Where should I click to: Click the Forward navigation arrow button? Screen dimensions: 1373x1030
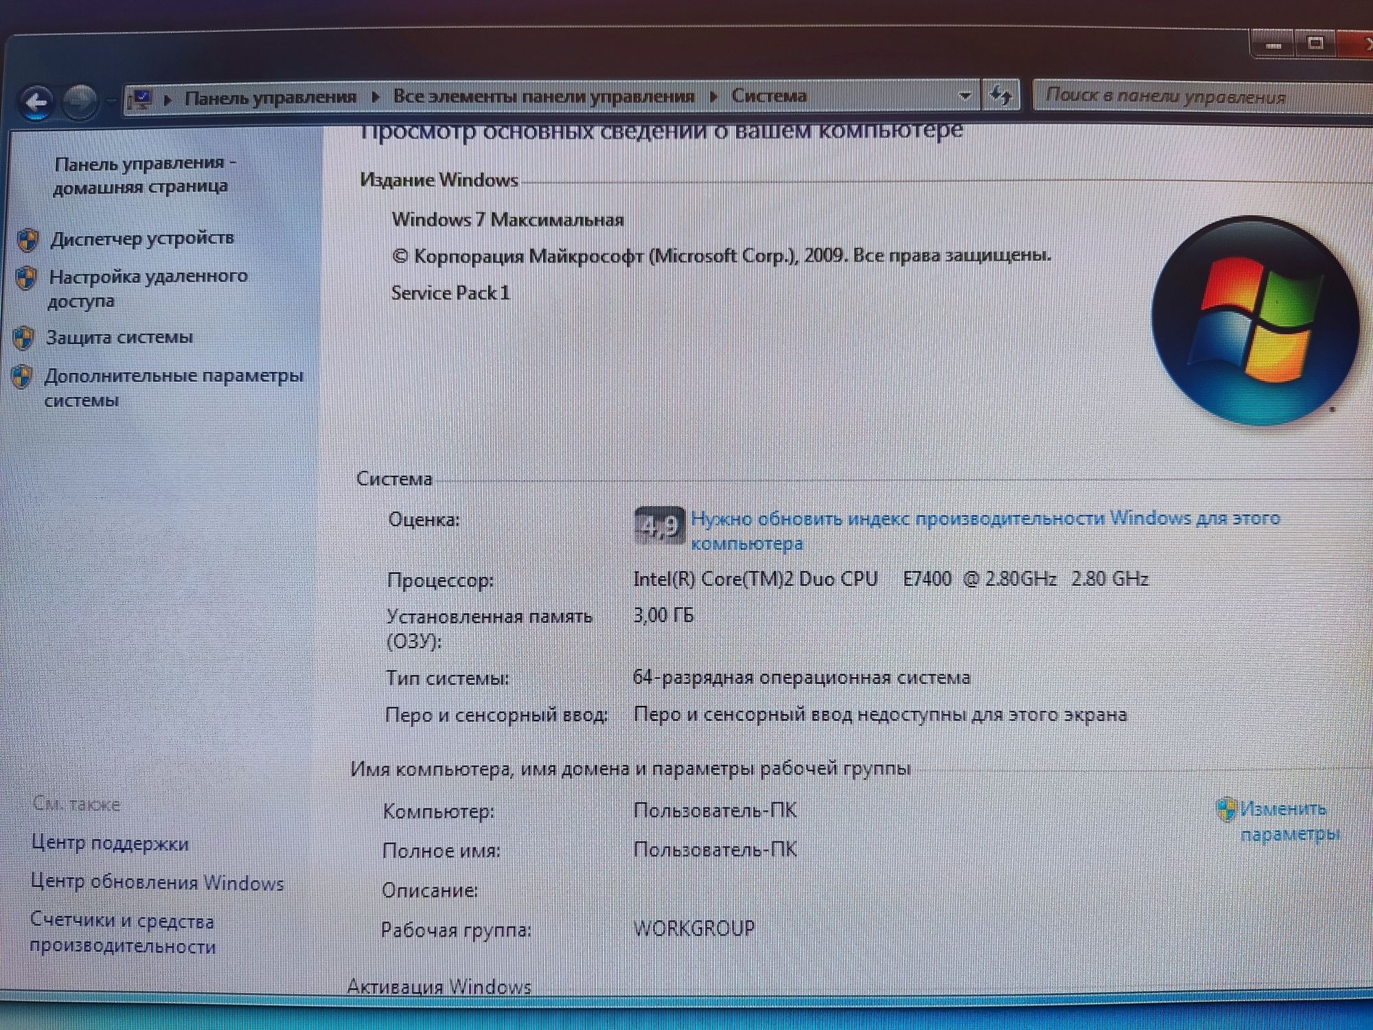(80, 102)
